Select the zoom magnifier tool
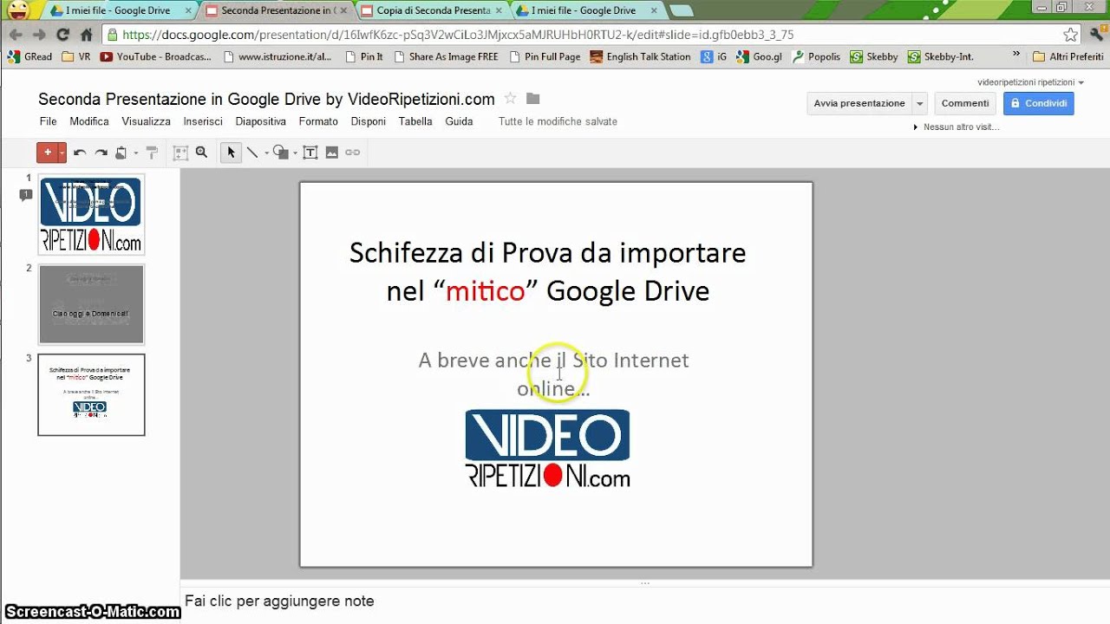Image resolution: width=1110 pixels, height=624 pixels. point(201,153)
